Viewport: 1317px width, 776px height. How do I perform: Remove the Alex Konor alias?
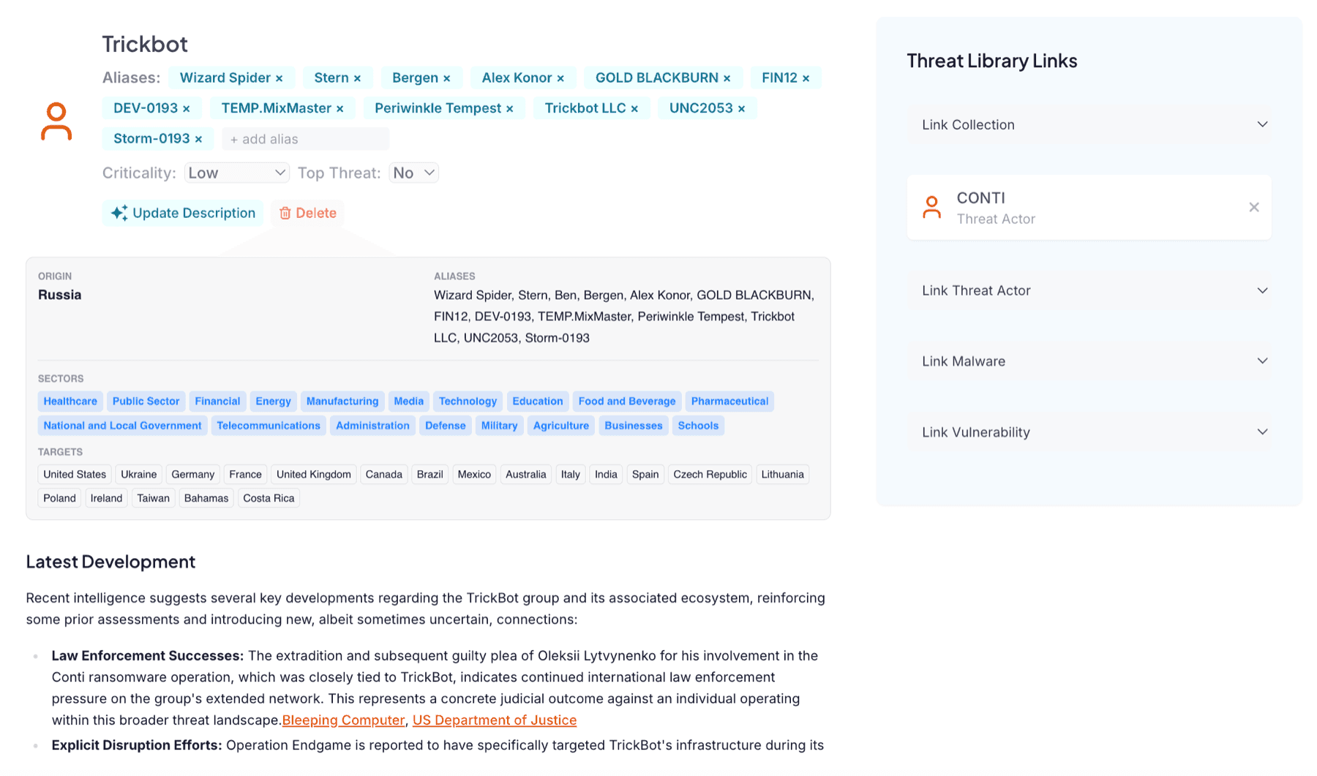[560, 78]
